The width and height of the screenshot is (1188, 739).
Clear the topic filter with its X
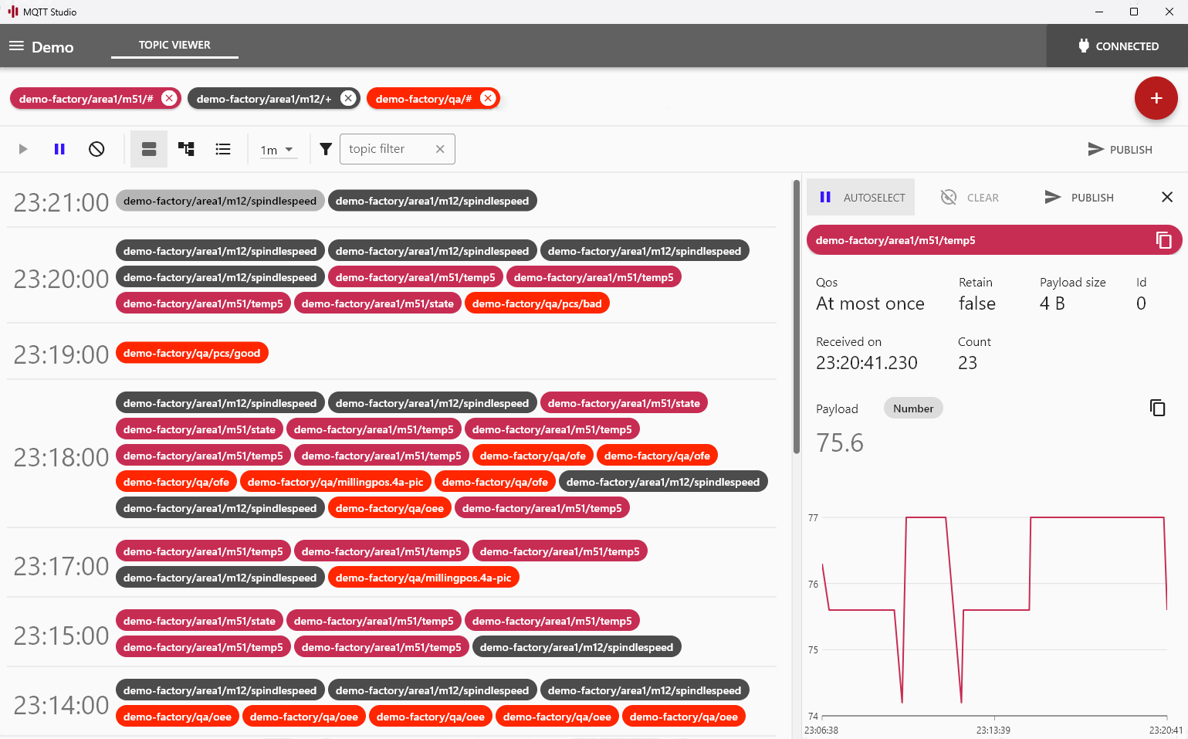click(440, 149)
